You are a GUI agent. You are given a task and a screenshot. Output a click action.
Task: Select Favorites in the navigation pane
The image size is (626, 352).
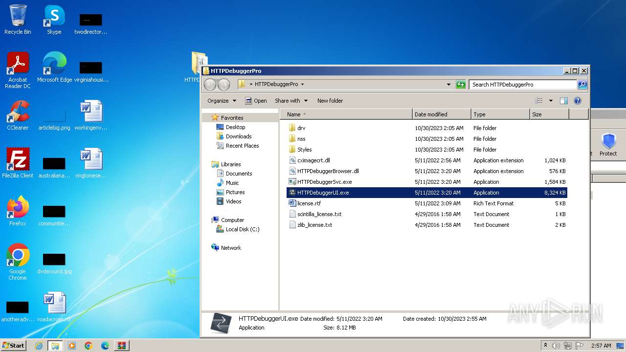coord(232,118)
